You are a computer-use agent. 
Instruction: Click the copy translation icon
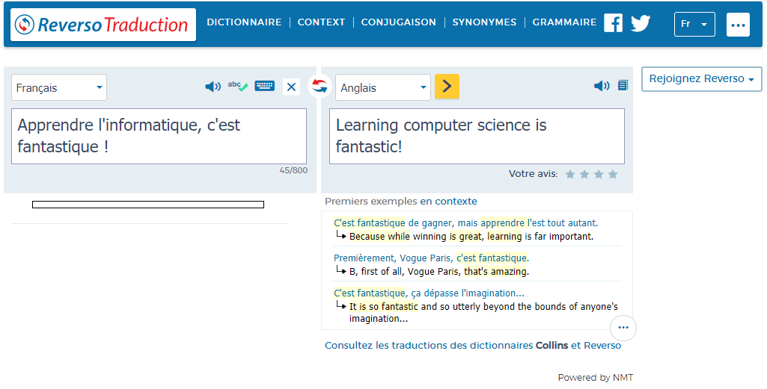pyautogui.click(x=623, y=86)
